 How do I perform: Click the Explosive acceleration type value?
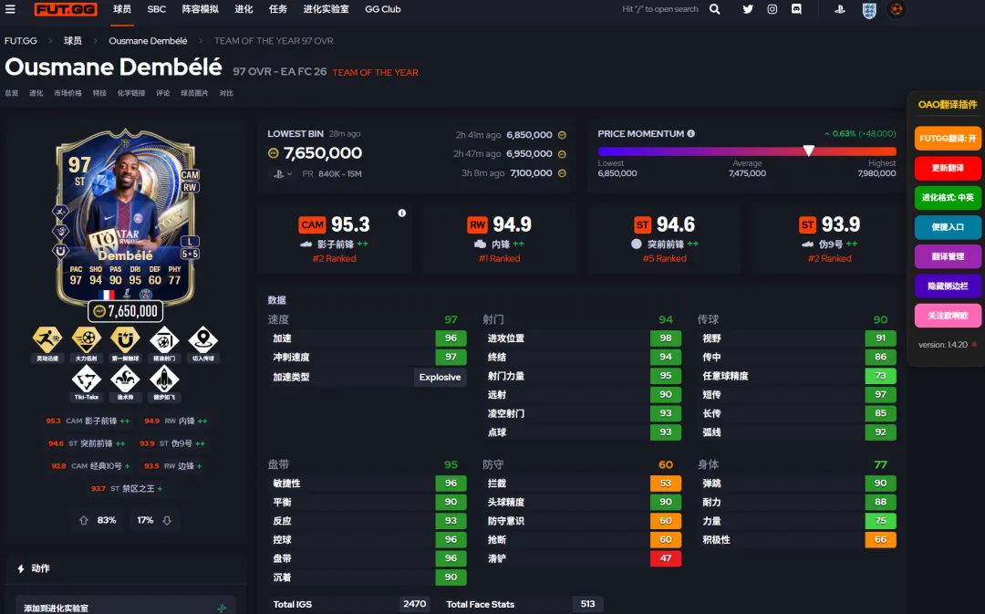[440, 377]
